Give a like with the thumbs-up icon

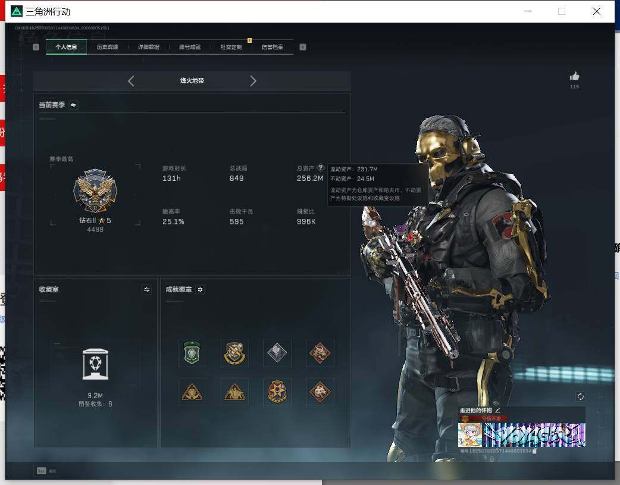[575, 76]
